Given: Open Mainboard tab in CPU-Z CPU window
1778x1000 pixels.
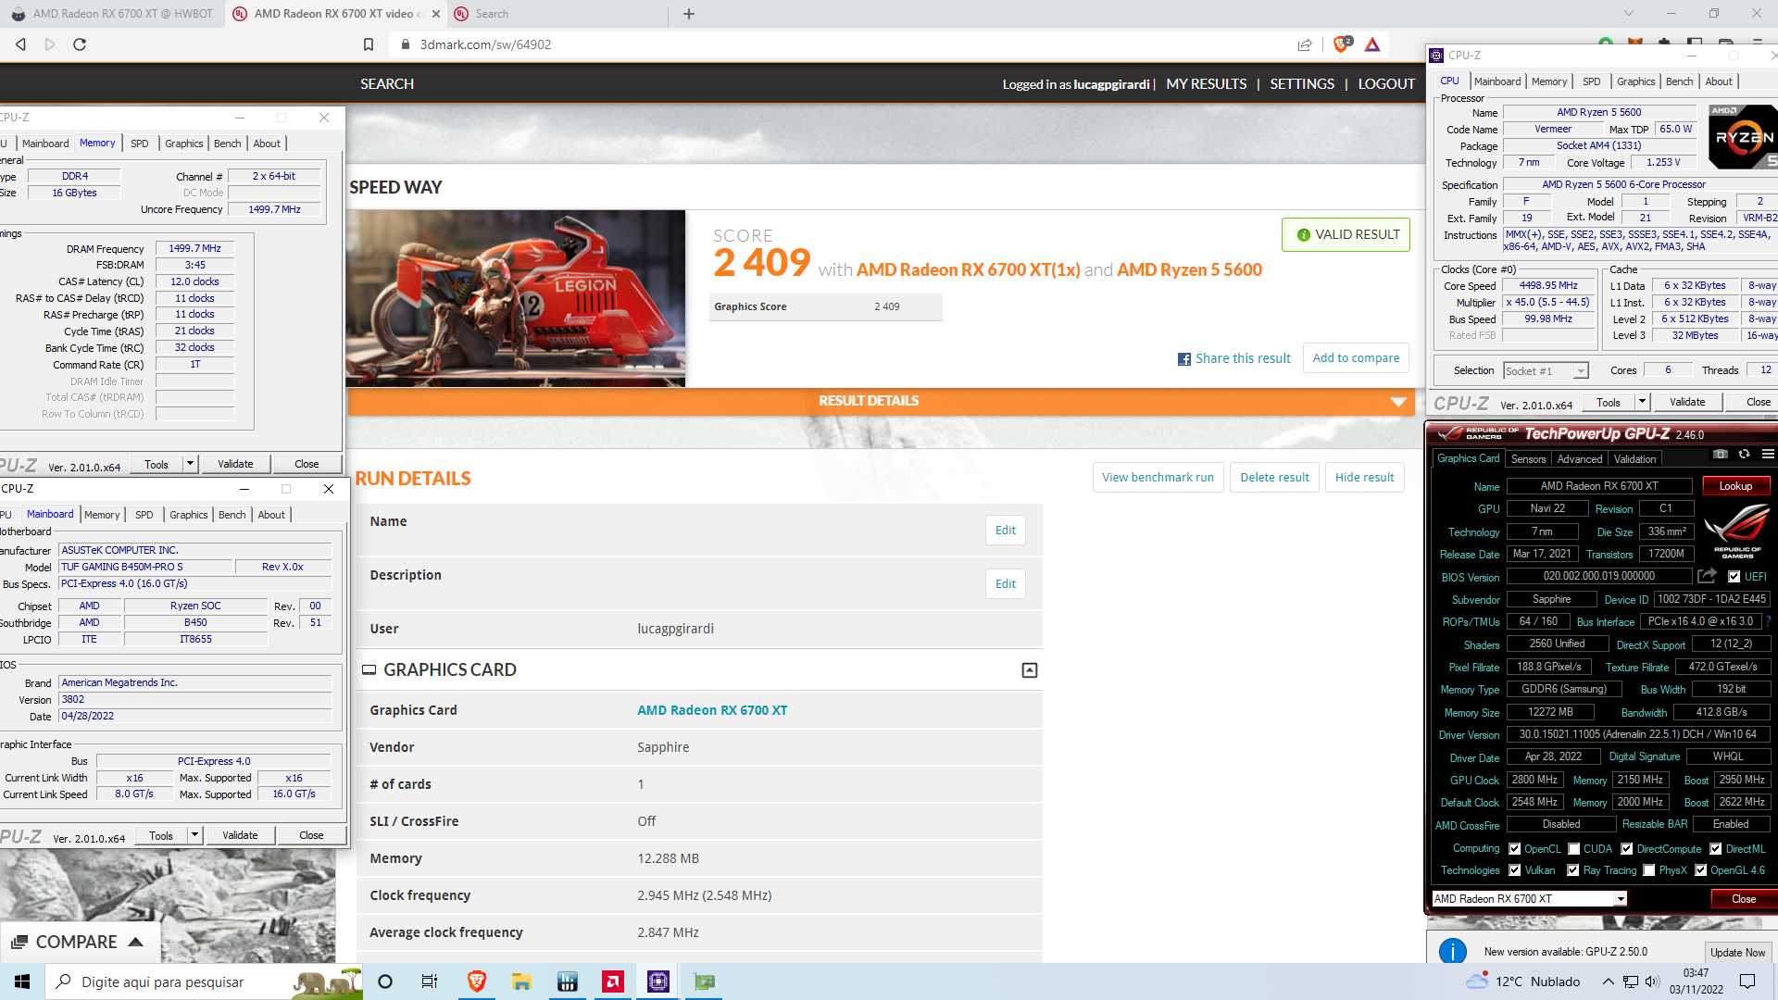Looking at the screenshot, I should (1497, 81).
